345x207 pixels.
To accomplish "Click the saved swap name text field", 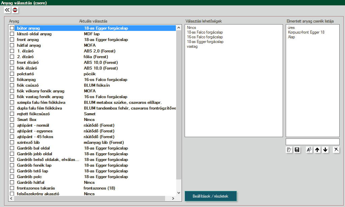I will [x=312, y=142].
